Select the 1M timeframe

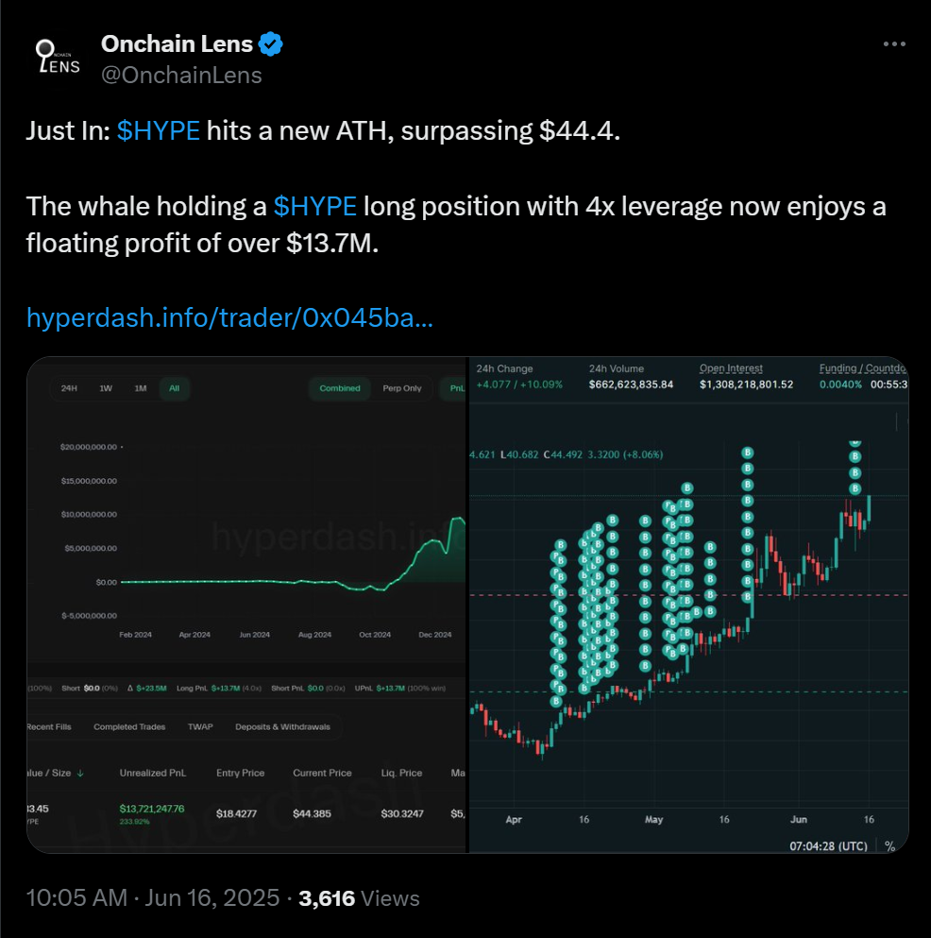coord(138,388)
